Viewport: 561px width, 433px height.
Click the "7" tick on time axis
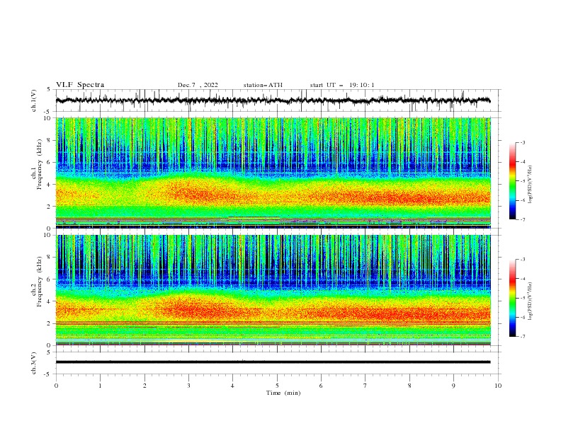pos(365,386)
